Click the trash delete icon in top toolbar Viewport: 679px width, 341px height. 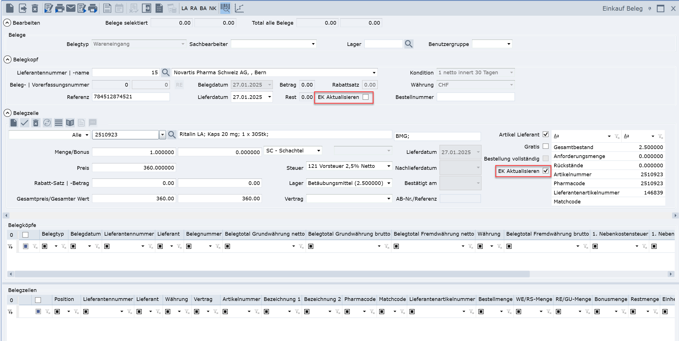coord(35,8)
